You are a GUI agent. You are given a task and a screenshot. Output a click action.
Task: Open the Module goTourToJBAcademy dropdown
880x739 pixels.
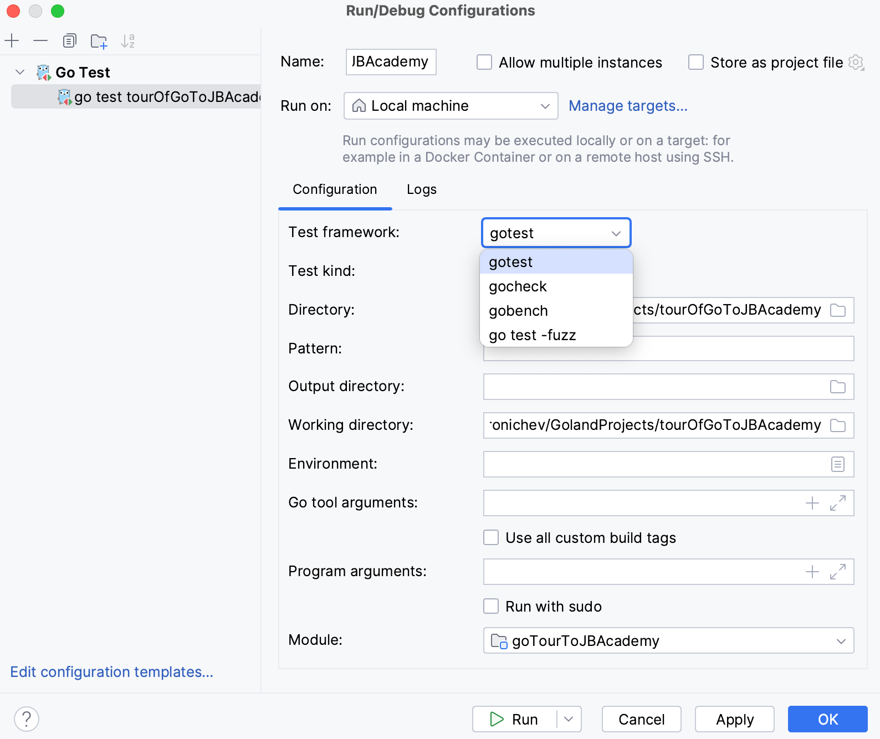point(668,640)
